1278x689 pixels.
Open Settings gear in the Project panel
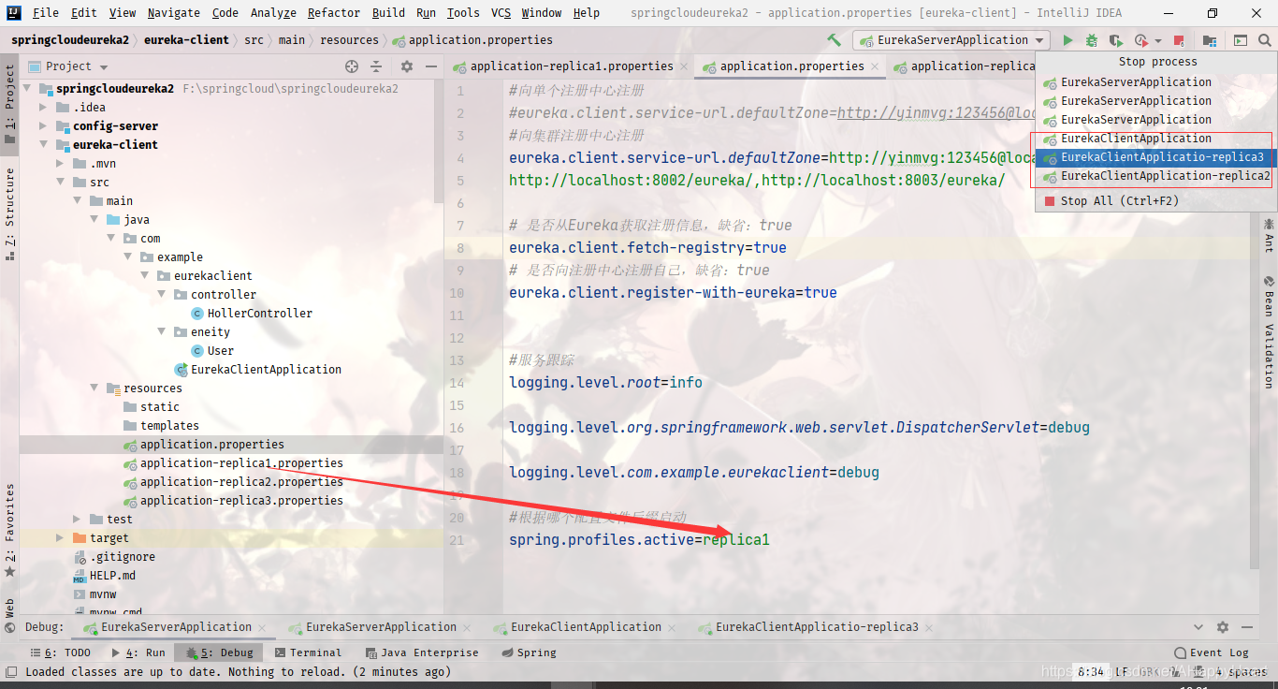[x=406, y=66]
